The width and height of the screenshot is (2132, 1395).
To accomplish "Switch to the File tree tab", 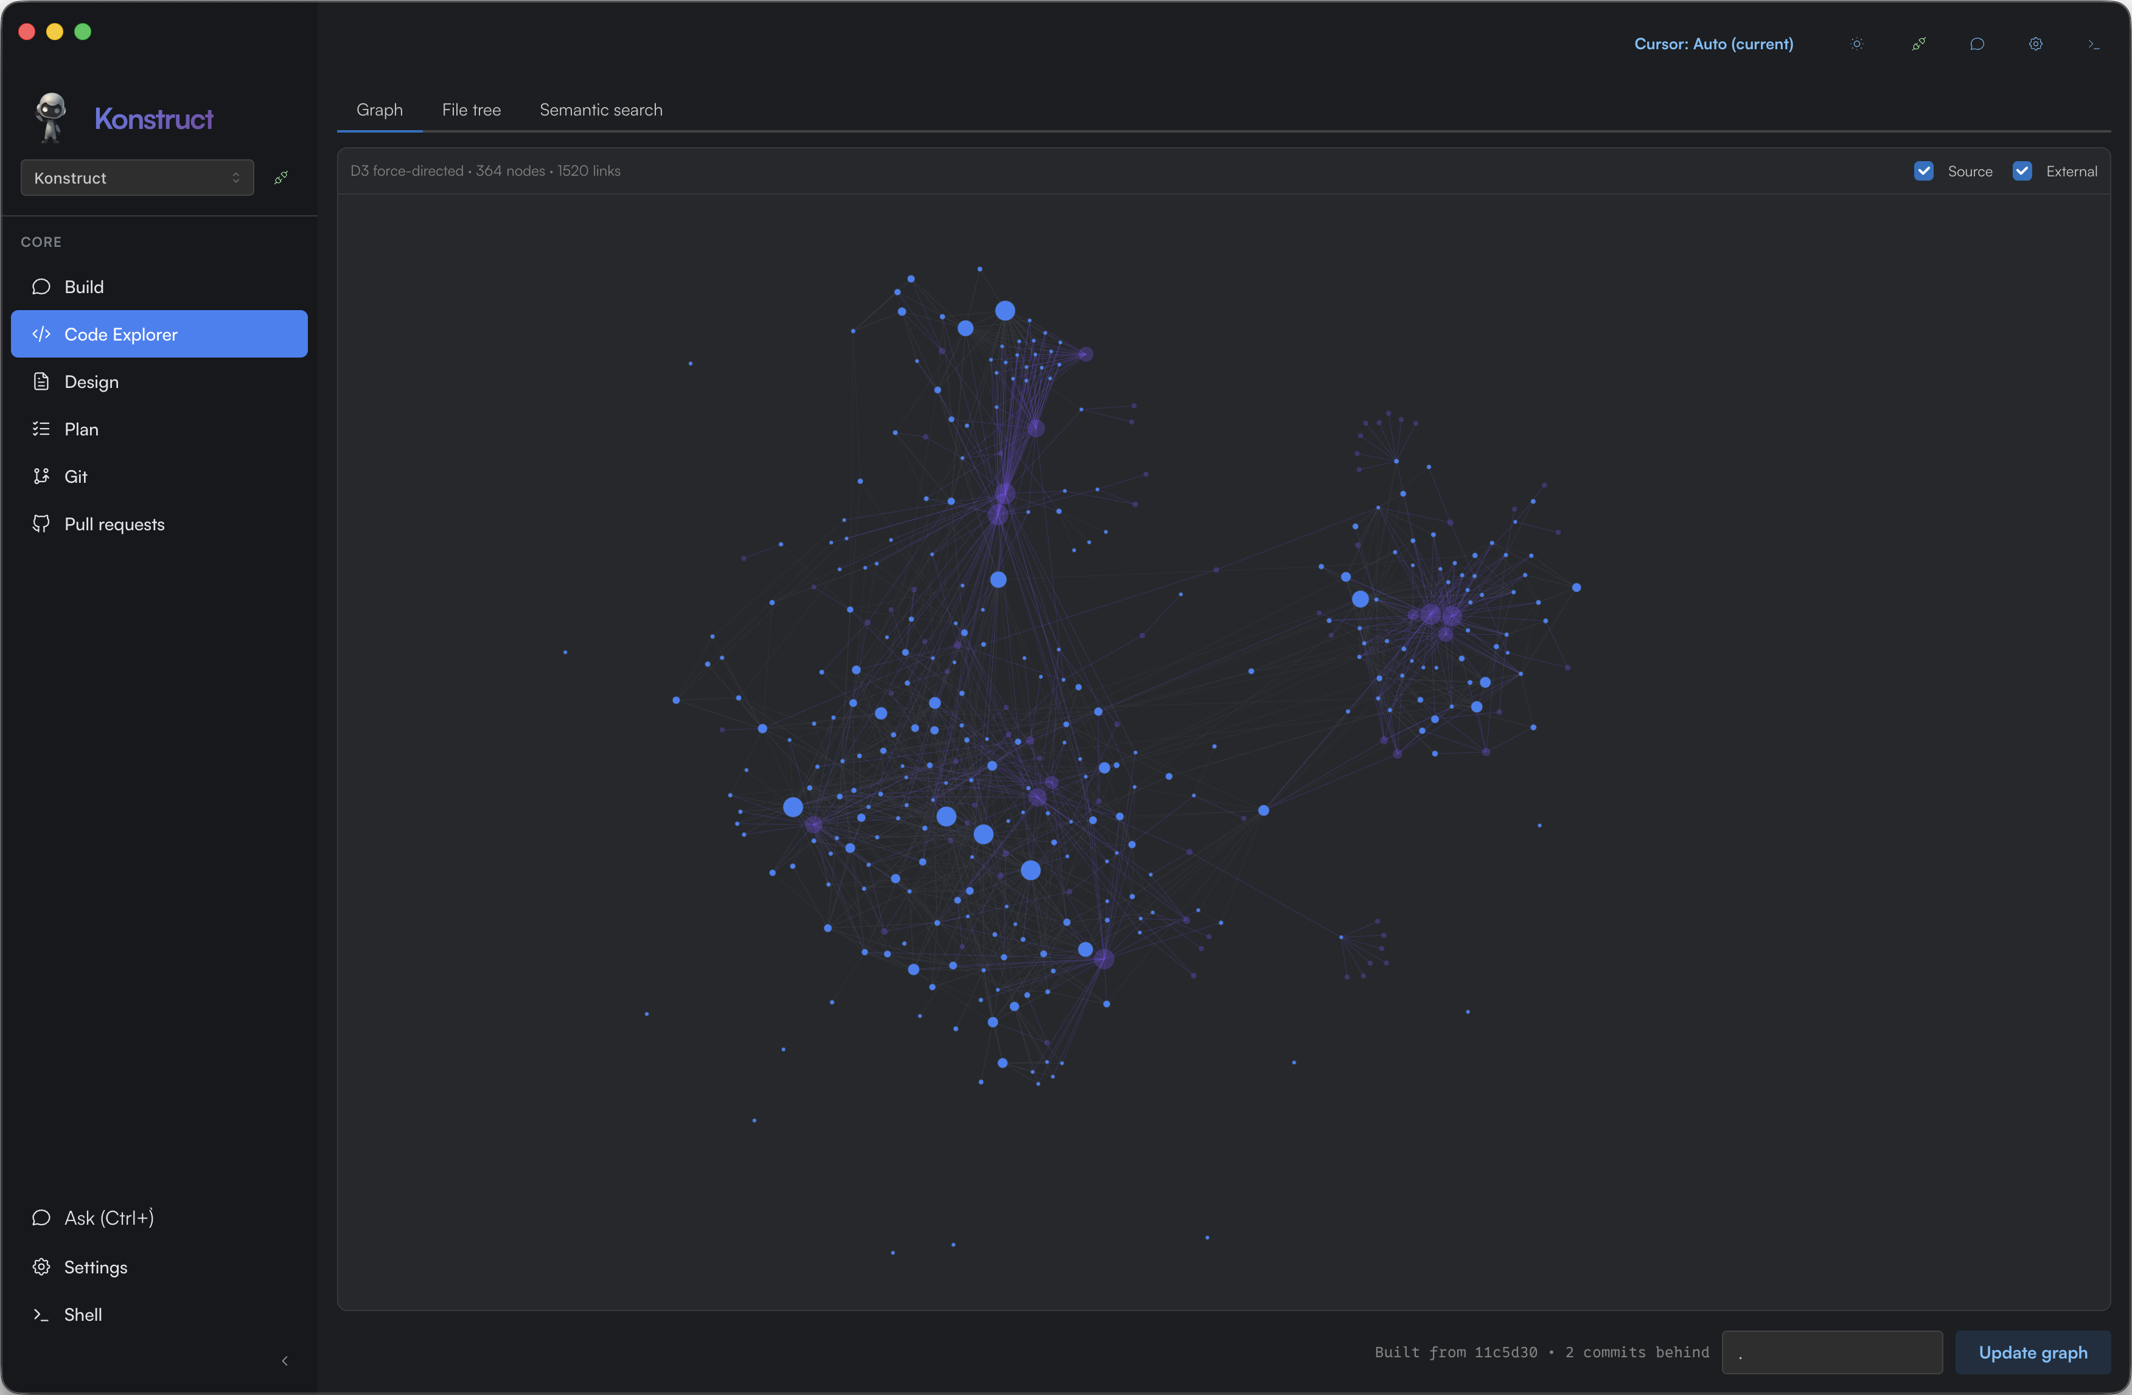I will coord(471,109).
